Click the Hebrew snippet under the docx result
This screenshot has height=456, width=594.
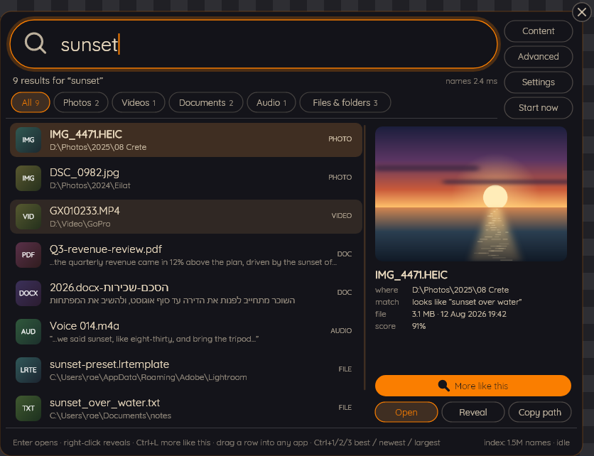[173, 300]
